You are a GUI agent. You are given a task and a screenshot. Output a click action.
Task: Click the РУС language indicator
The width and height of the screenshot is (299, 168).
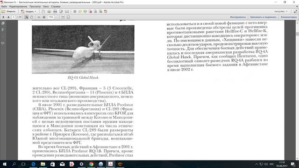pyautogui.click(x=272, y=164)
